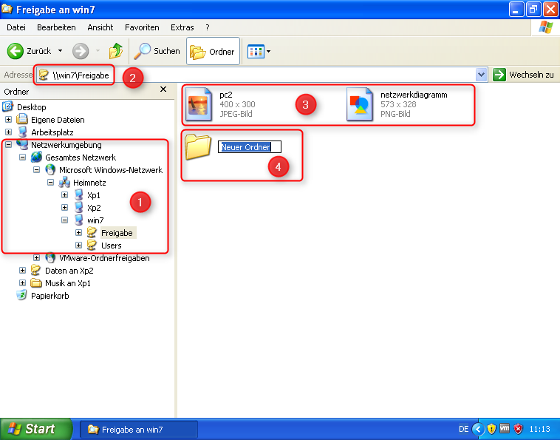Expand hidden tray icons arrow

pos(478,429)
